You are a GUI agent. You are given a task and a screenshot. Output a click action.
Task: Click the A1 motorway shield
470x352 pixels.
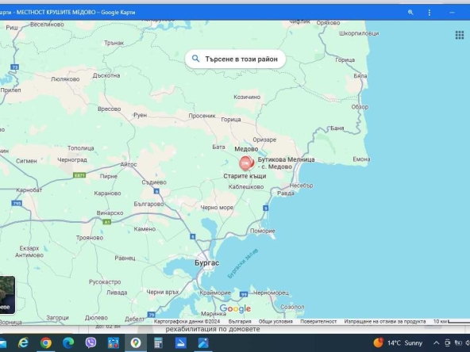(107, 222)
